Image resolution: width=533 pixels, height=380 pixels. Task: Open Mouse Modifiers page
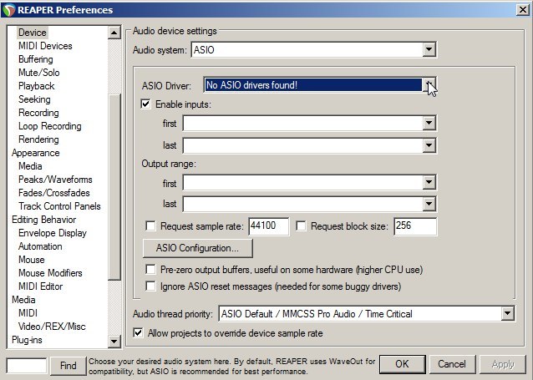click(50, 273)
